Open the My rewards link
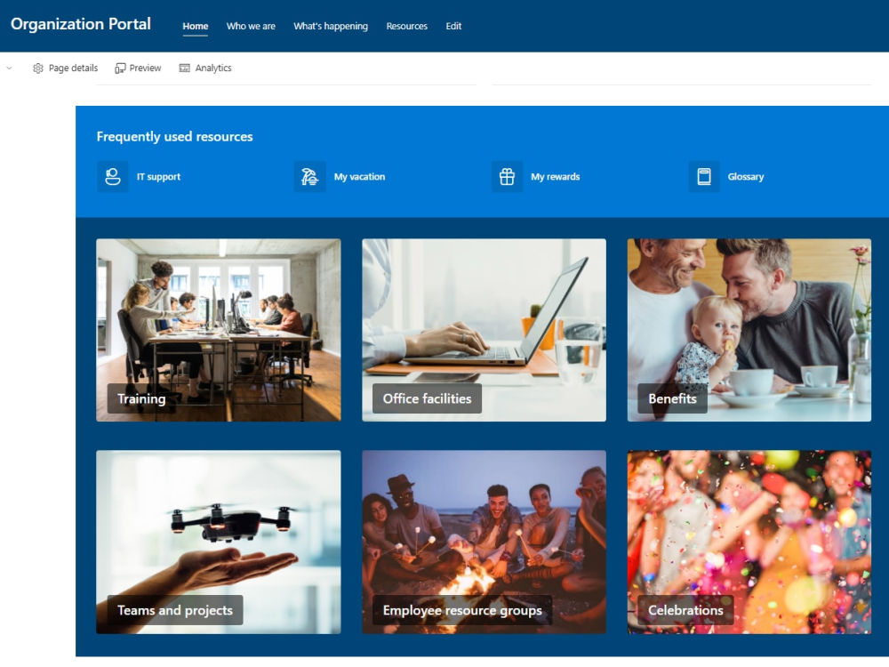This screenshot has height=667, width=889. [555, 176]
